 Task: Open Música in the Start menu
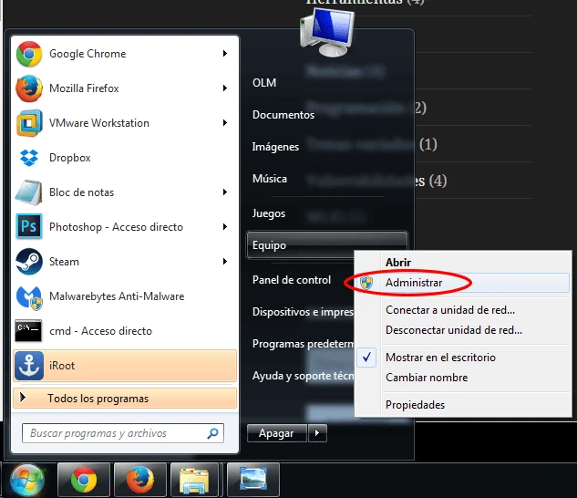click(x=270, y=179)
